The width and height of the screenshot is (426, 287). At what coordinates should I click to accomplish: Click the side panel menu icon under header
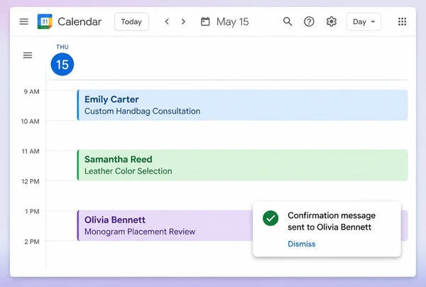tap(28, 55)
